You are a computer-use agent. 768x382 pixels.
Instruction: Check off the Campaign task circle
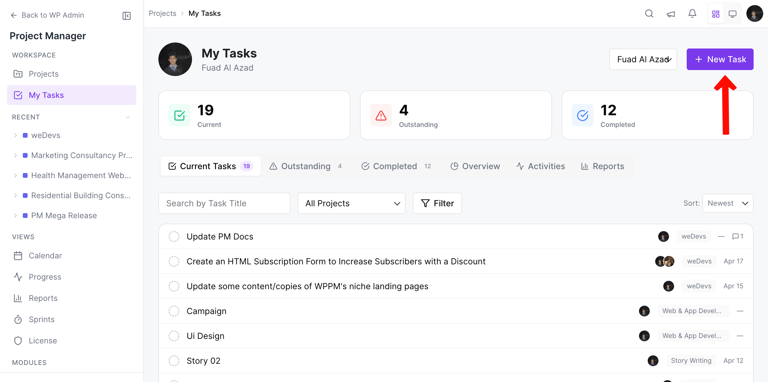coord(174,311)
